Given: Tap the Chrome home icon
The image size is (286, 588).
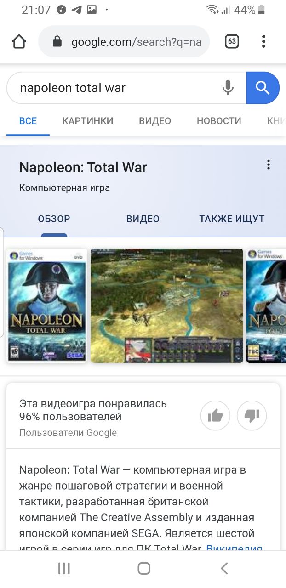Looking at the screenshot, I should (19, 42).
